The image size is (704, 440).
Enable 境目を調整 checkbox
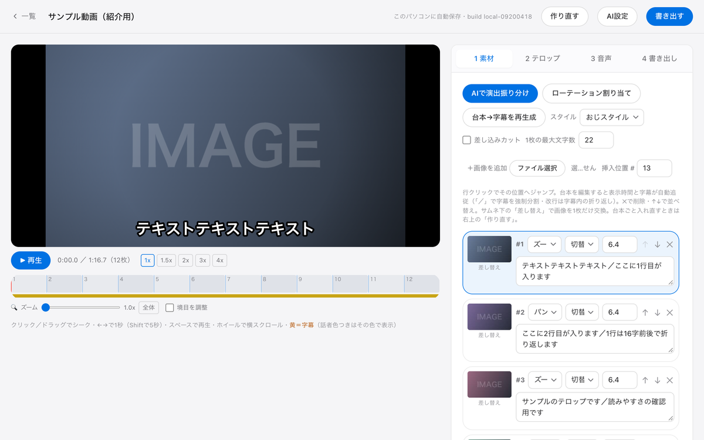click(x=170, y=307)
